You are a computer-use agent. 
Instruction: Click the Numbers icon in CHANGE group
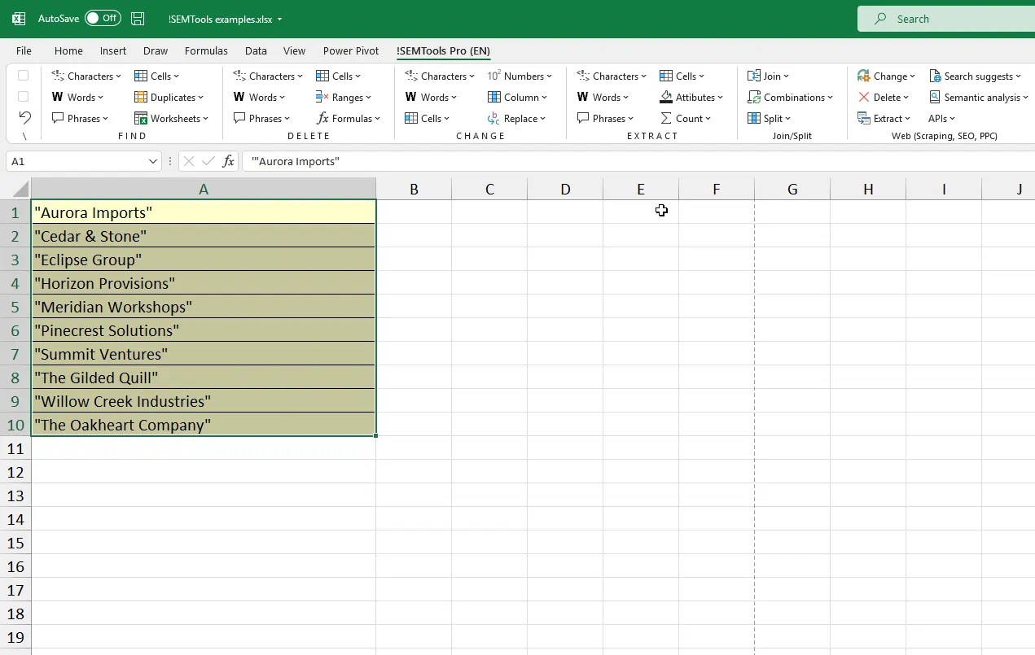(493, 76)
